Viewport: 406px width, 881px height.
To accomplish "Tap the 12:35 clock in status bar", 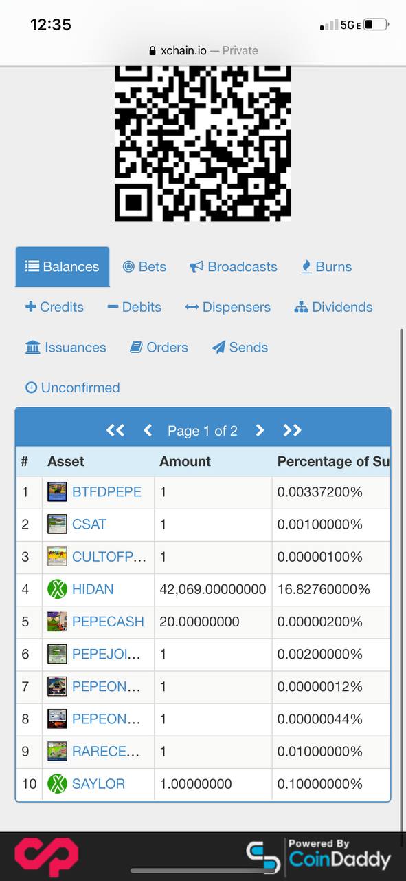I will coord(51,24).
